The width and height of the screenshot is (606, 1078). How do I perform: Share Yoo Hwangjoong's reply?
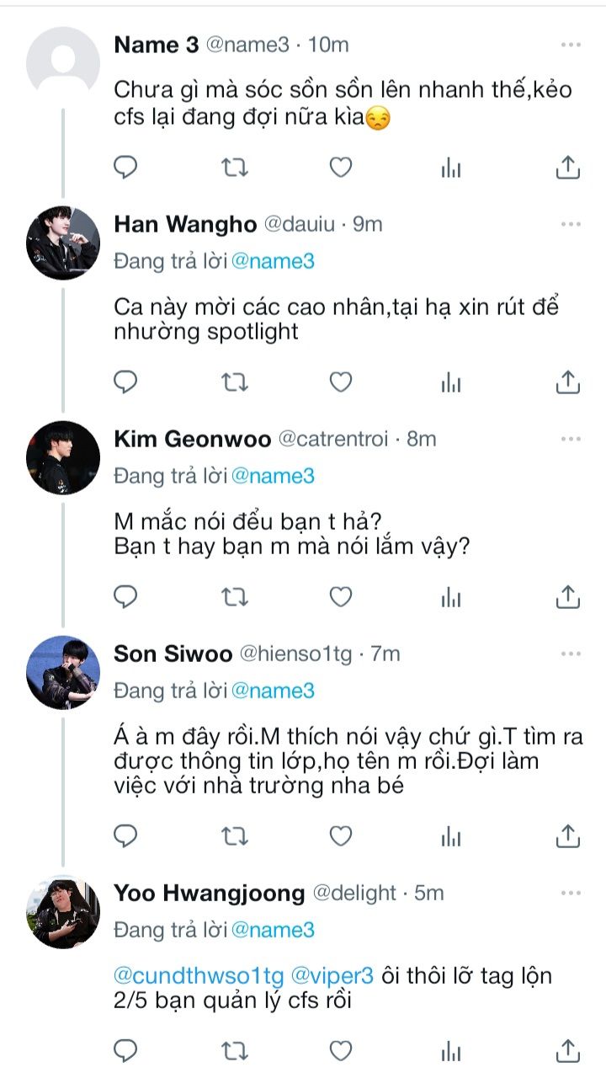[x=568, y=1050]
